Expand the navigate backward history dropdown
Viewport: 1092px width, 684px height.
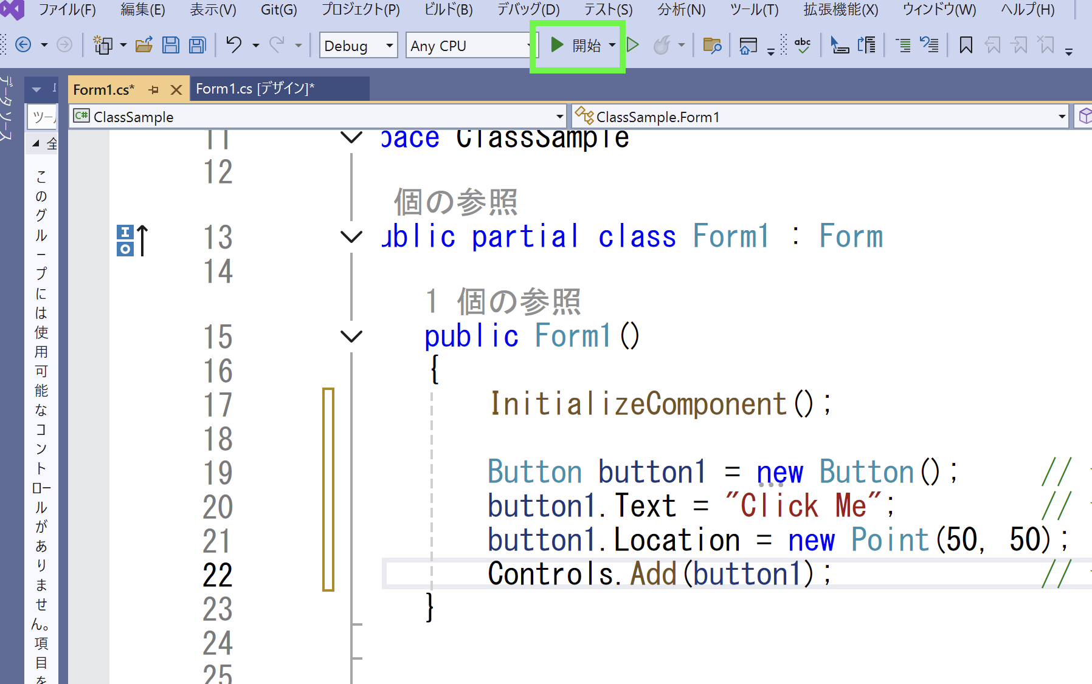(44, 46)
